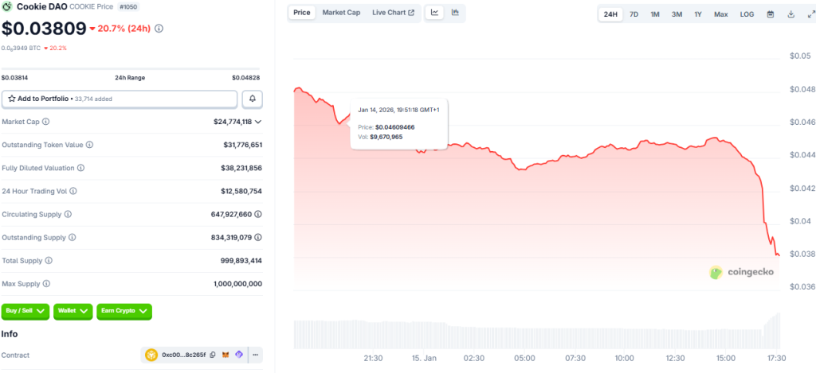Copy the contract address with copy icon
816x373 pixels.
click(213, 356)
